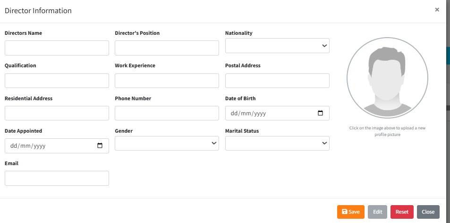Viewport: 450px width, 223px height.
Task: Click the Residential Address text box
Action: 57,113
